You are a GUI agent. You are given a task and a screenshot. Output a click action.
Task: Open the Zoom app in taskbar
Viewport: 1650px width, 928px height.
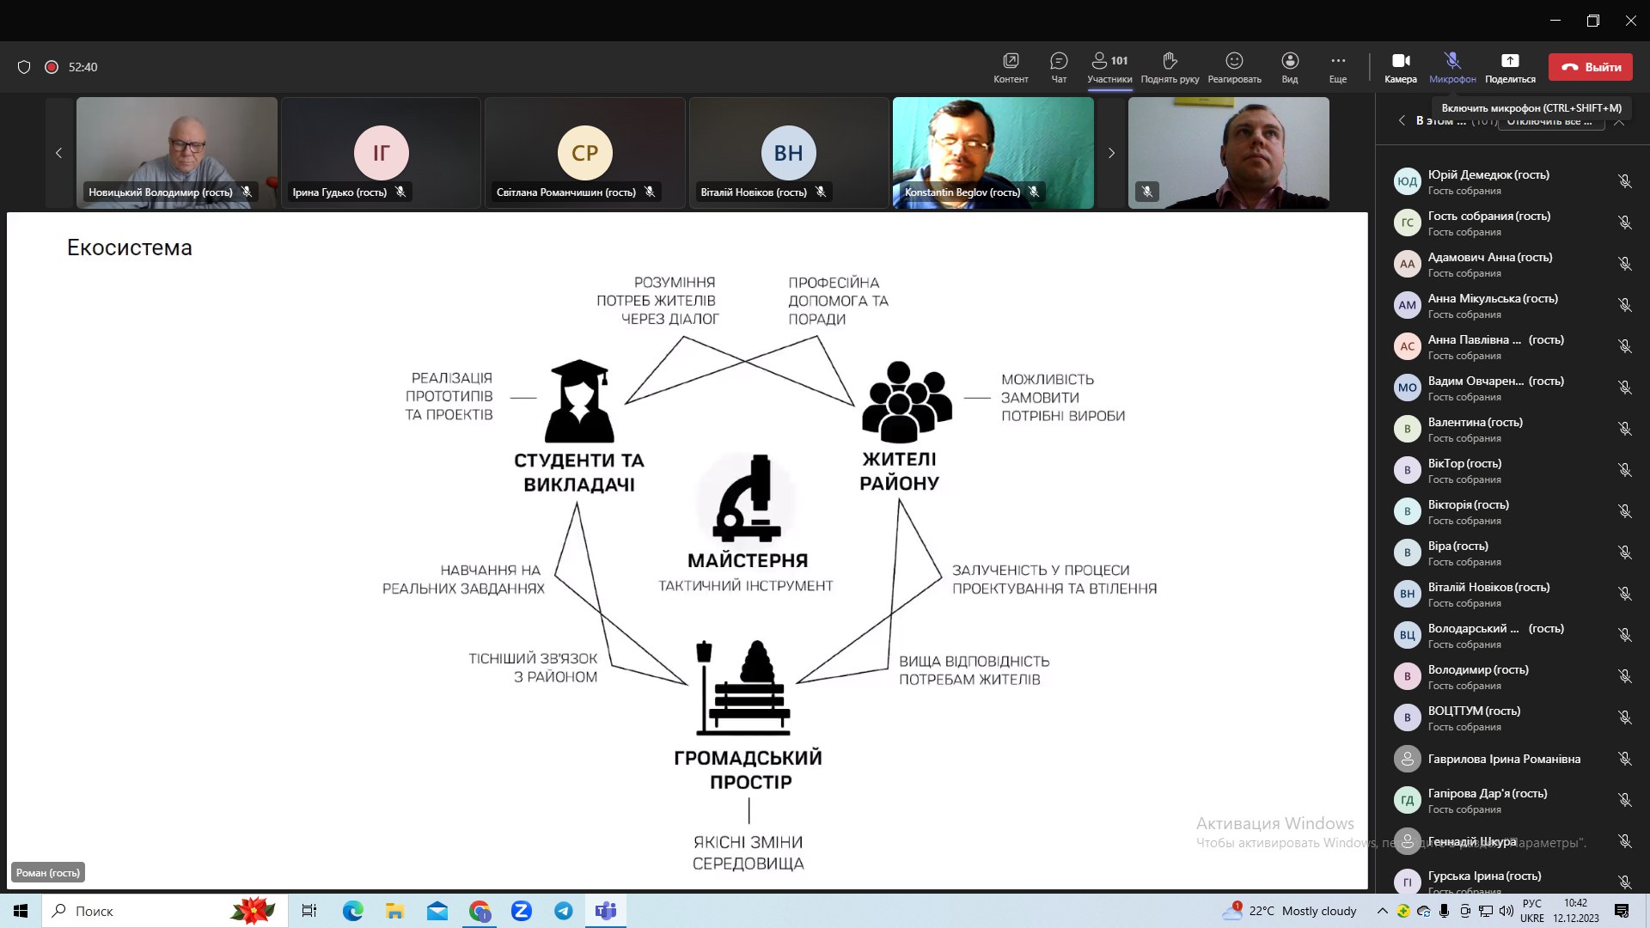point(522,911)
